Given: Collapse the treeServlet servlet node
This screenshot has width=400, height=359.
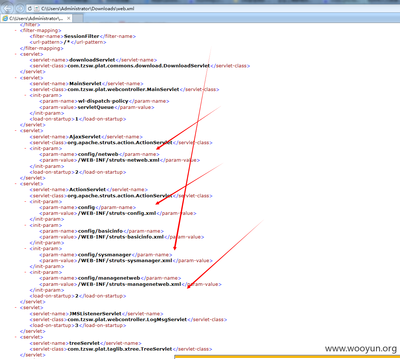Looking at the screenshot, I should tap(16, 337).
